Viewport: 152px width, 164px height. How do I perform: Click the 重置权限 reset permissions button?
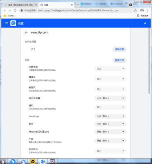[x=119, y=60]
